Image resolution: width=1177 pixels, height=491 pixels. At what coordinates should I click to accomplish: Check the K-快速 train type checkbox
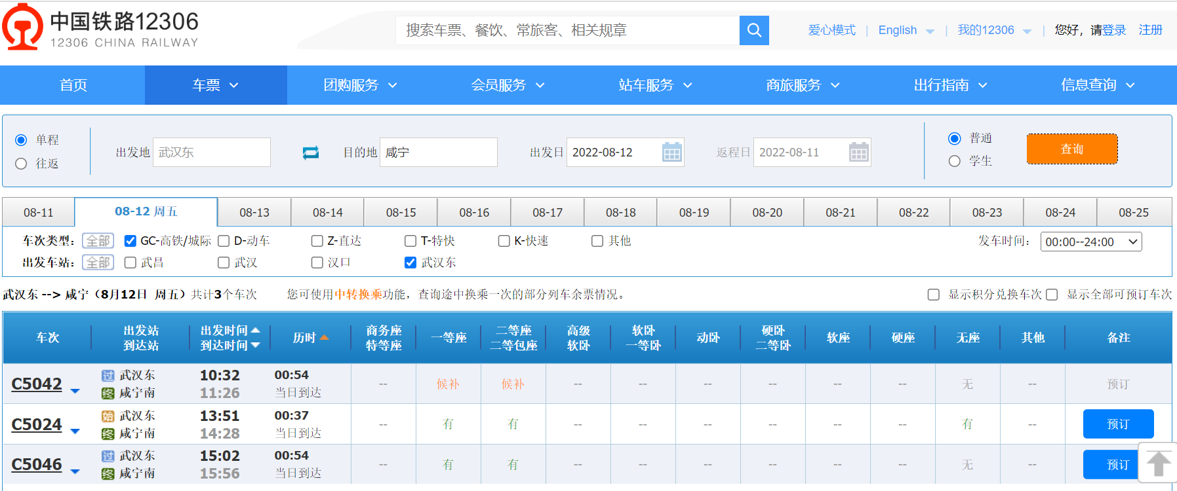[x=504, y=241]
